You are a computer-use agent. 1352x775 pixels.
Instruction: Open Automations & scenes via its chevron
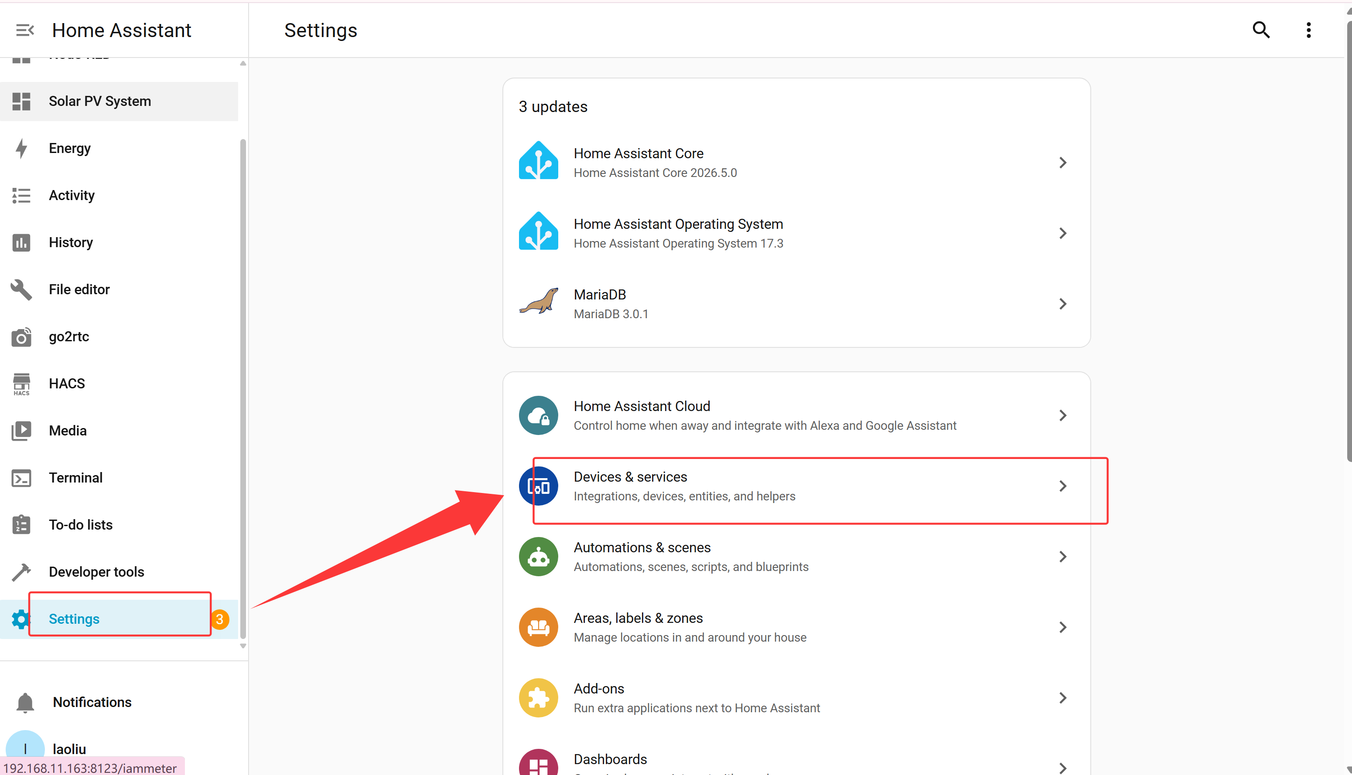pos(1062,557)
